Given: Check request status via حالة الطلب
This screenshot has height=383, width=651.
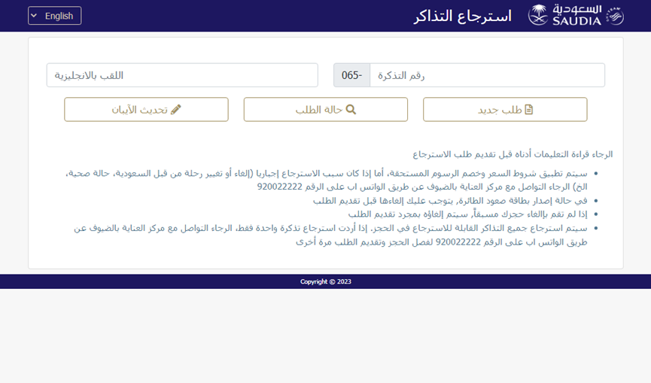Looking at the screenshot, I should [325, 110].
